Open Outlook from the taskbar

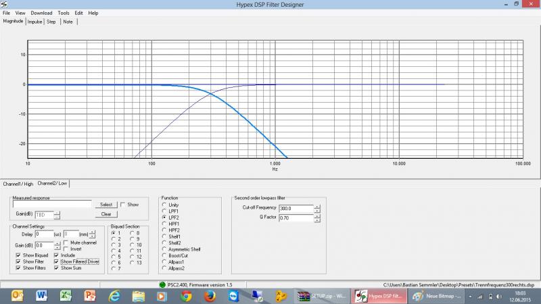[18, 296]
